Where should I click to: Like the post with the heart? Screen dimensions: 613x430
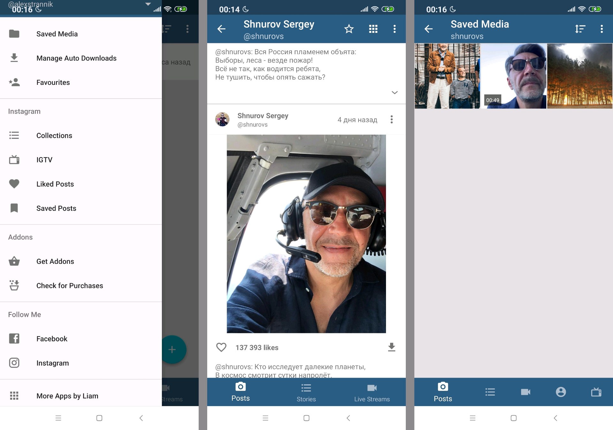point(221,347)
